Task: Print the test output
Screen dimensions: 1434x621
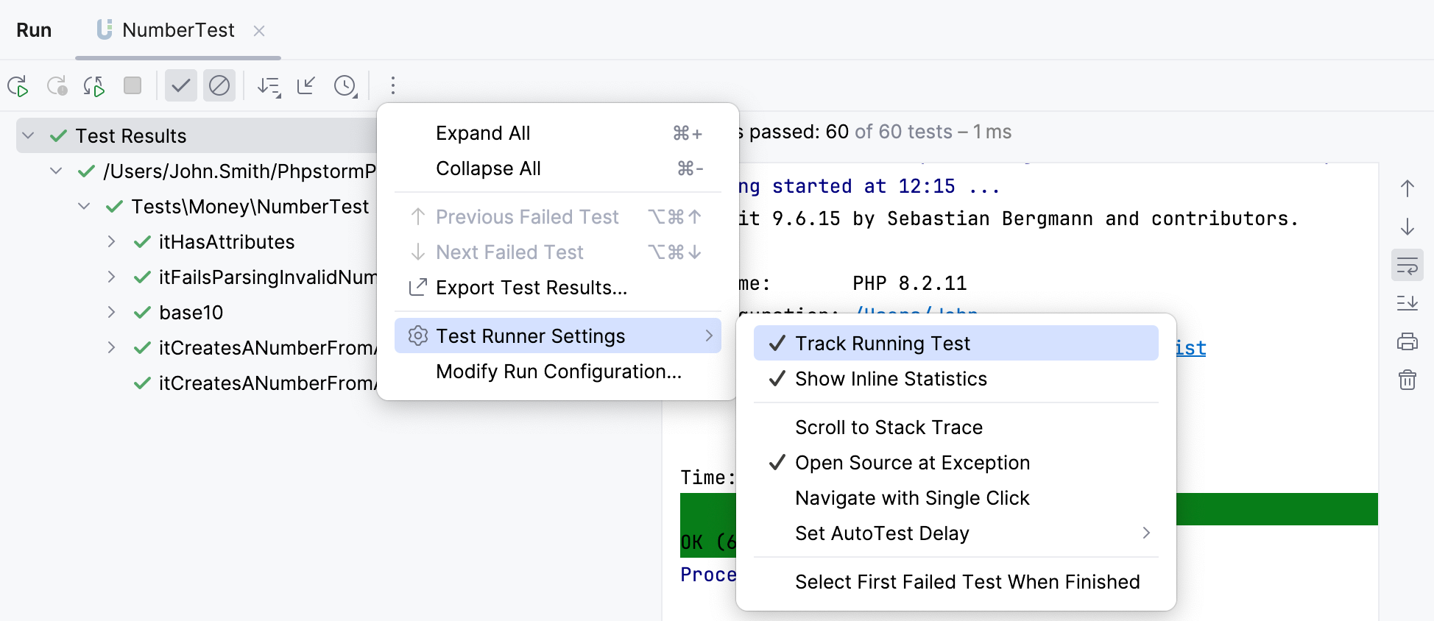Action: click(x=1407, y=341)
